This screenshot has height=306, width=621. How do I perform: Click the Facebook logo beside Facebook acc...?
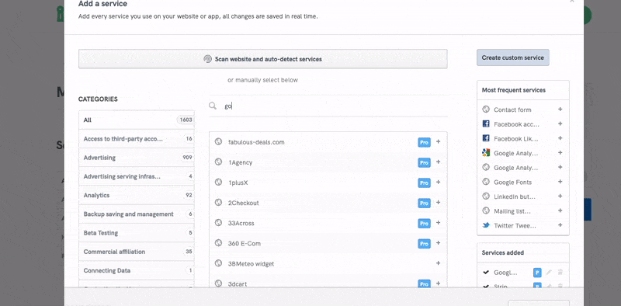pyautogui.click(x=486, y=124)
